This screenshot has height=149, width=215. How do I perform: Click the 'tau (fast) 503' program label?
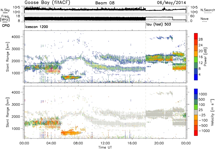[159, 24]
